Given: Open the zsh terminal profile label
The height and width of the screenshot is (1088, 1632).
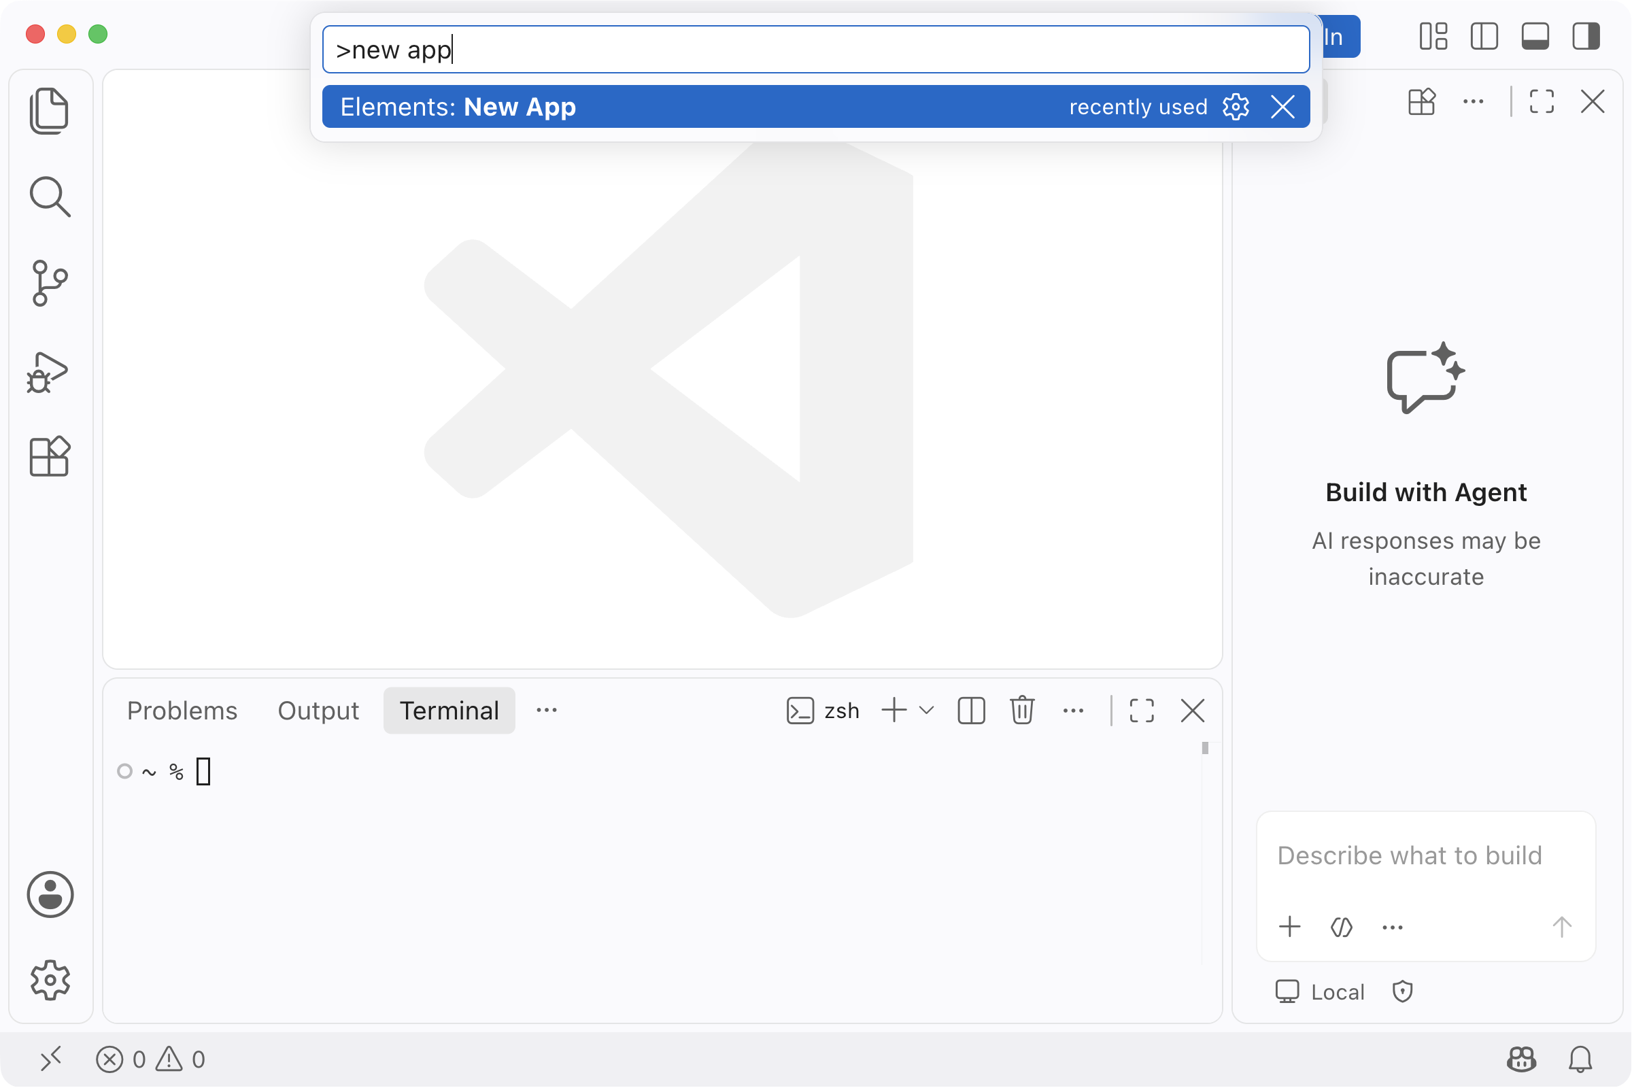Looking at the screenshot, I should pos(823,711).
